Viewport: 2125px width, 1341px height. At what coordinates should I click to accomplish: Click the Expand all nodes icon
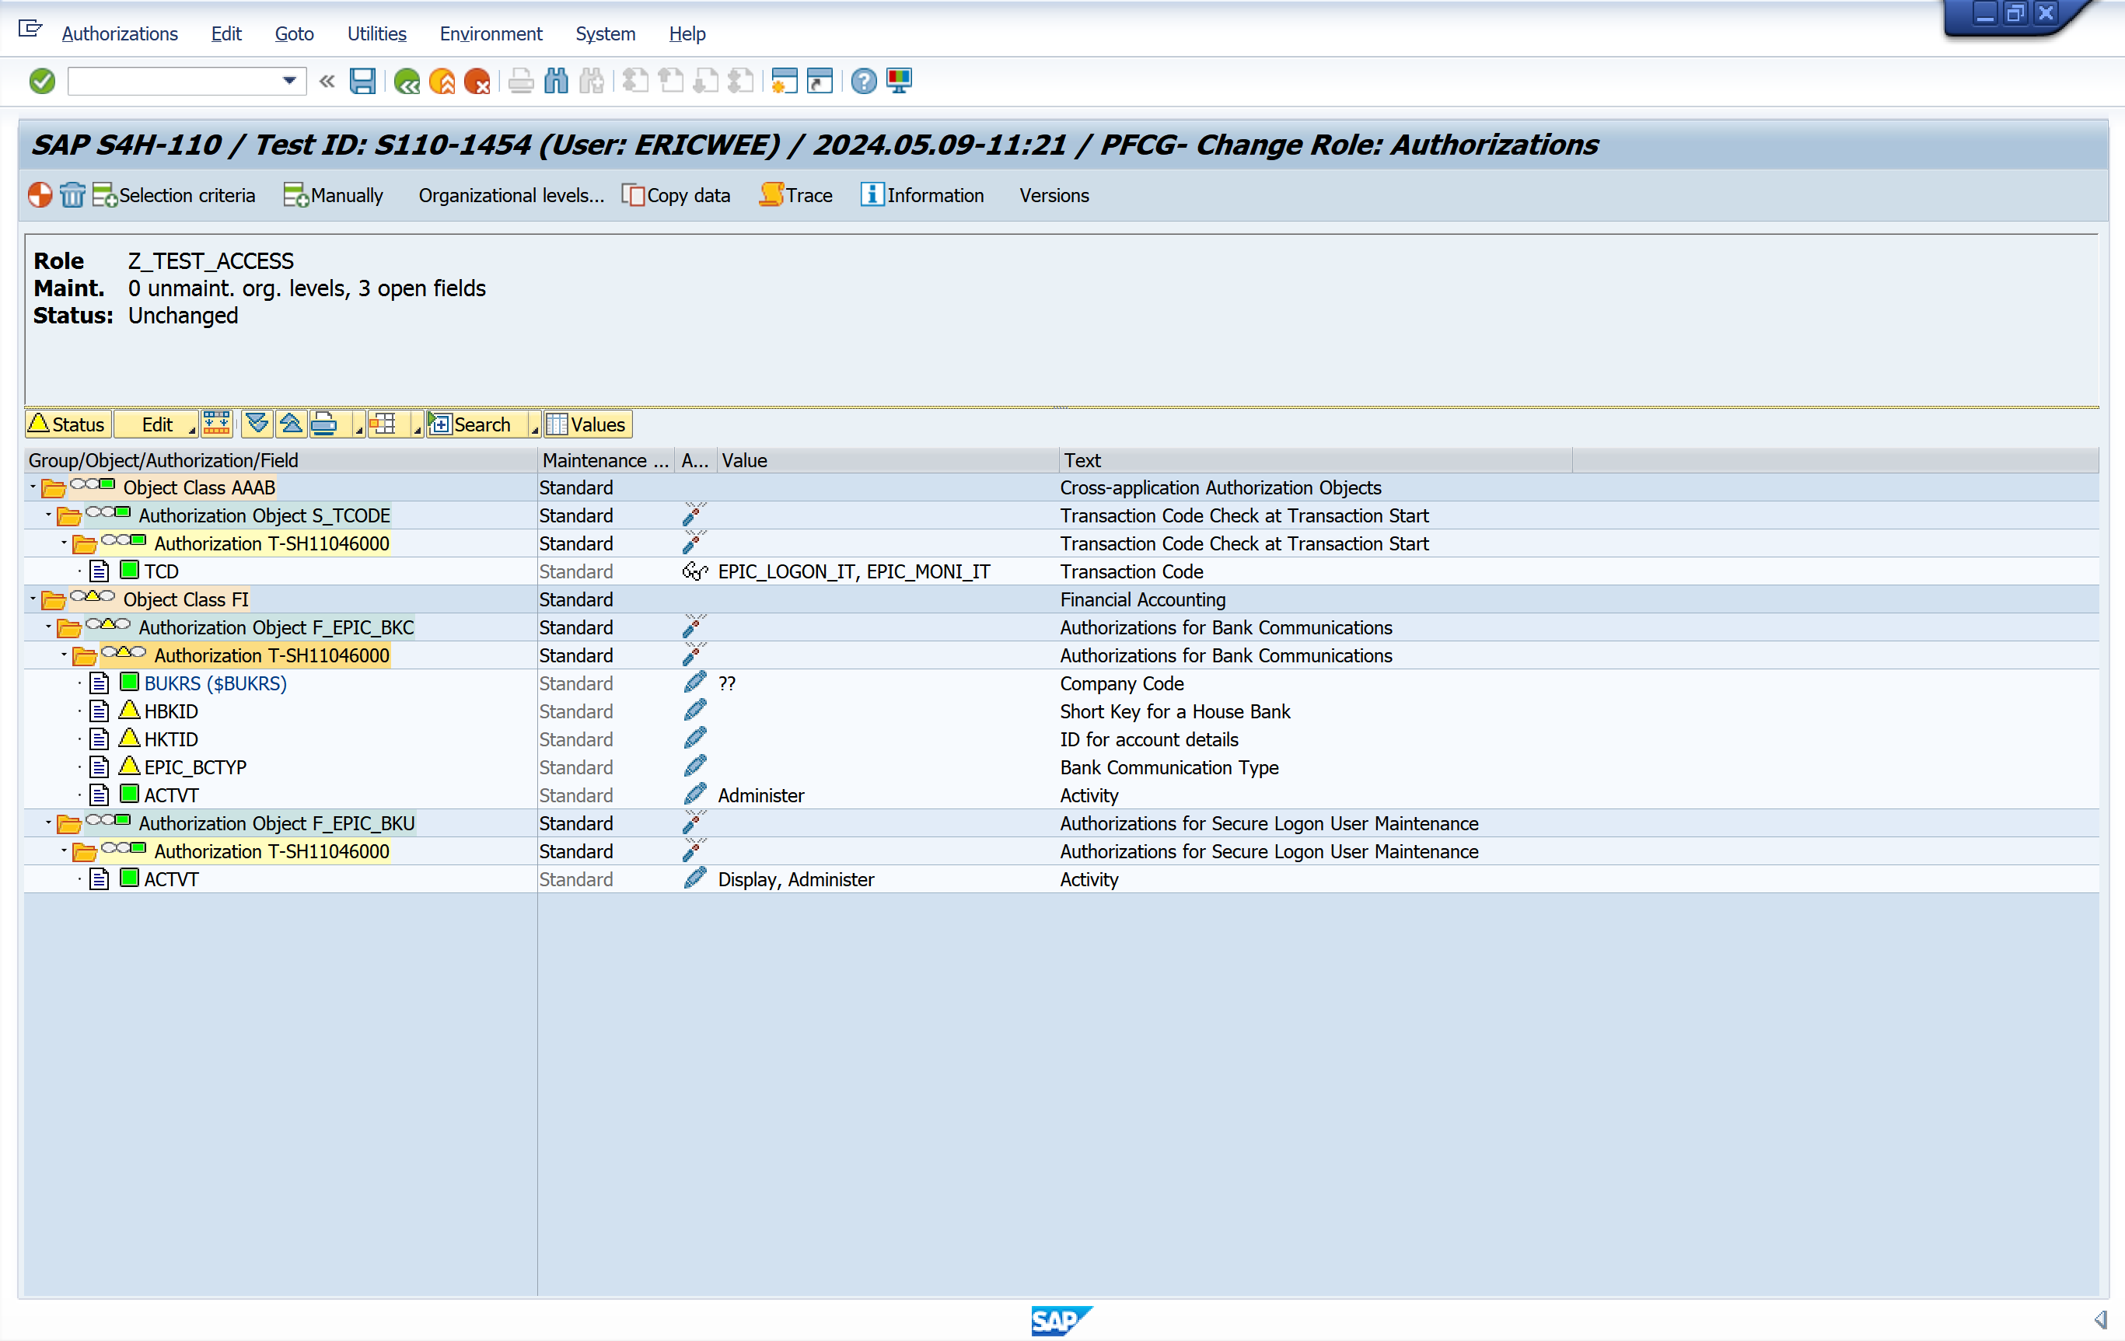coord(257,424)
